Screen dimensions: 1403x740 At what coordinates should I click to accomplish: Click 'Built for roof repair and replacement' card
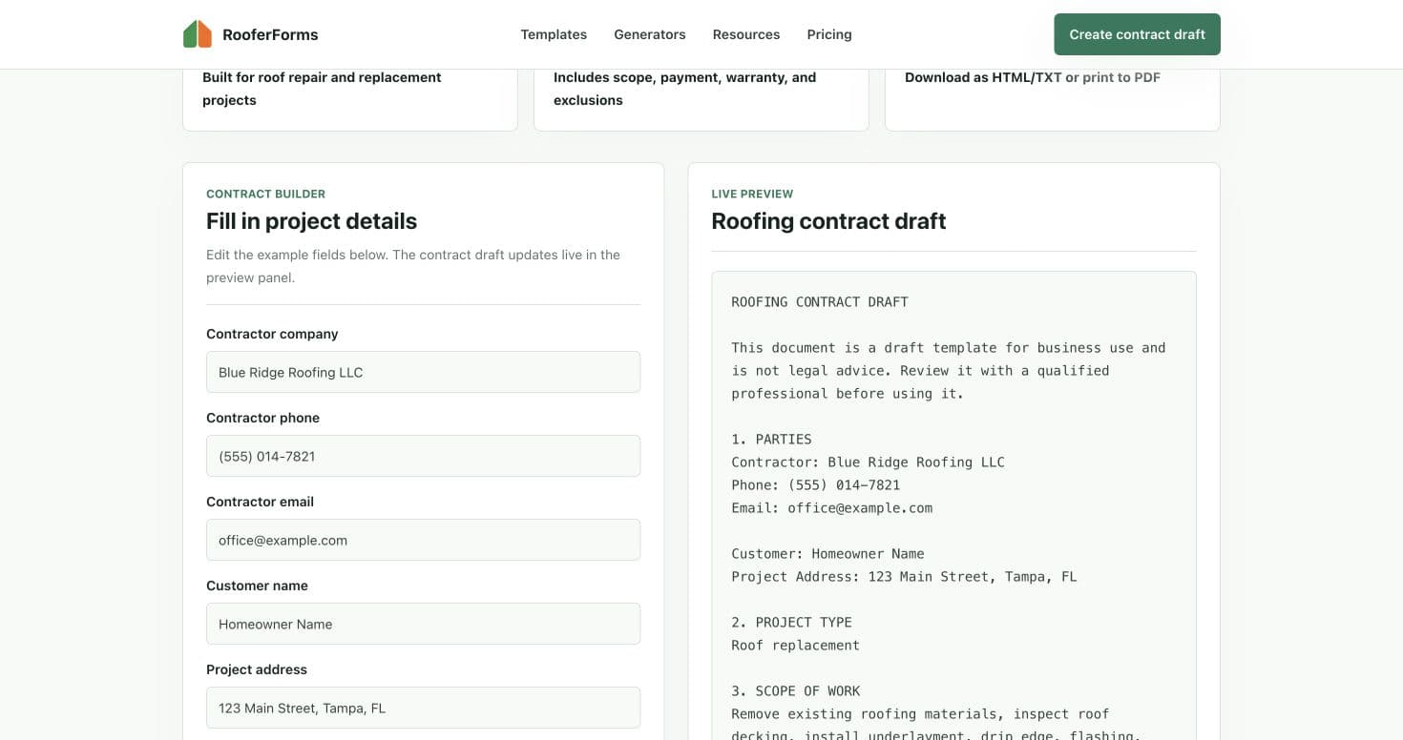(350, 99)
